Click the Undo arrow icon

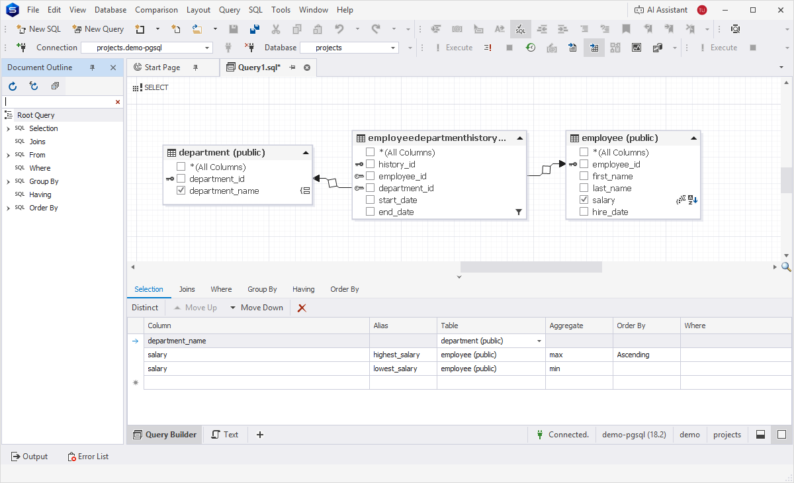tap(339, 29)
